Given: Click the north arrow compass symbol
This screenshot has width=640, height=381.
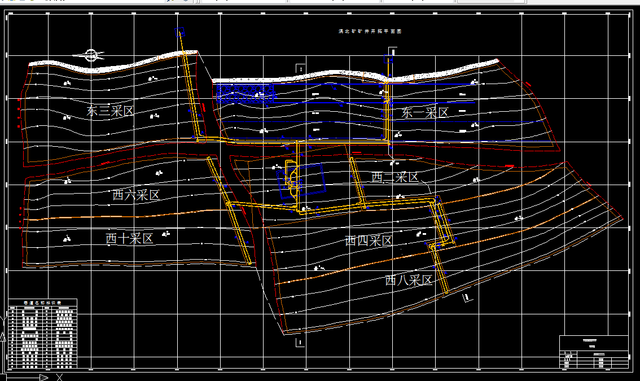Looking at the screenshot, I should tap(91, 55).
